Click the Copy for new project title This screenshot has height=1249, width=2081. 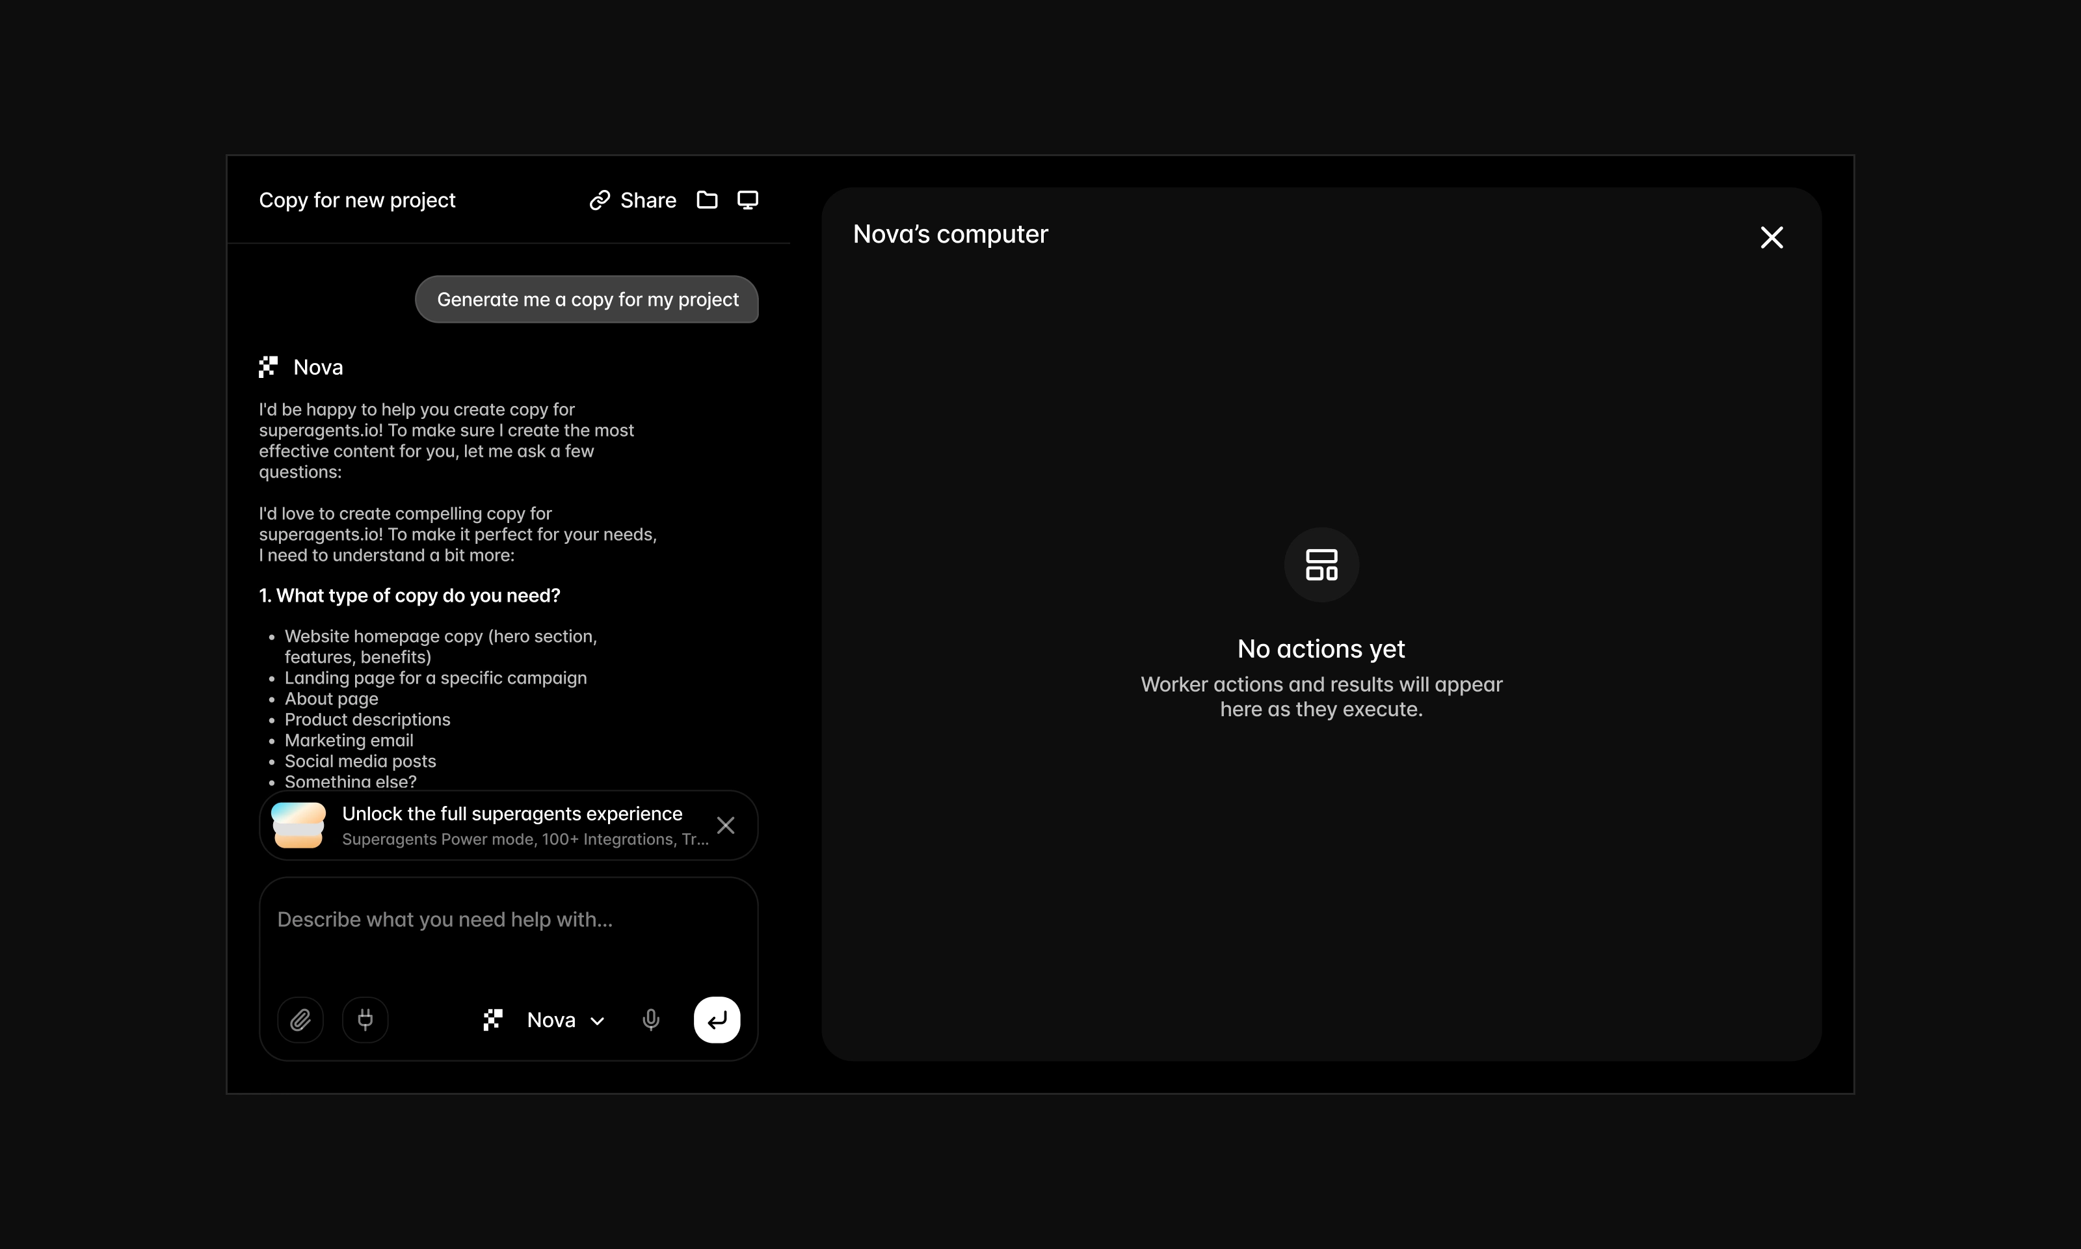pyautogui.click(x=356, y=200)
